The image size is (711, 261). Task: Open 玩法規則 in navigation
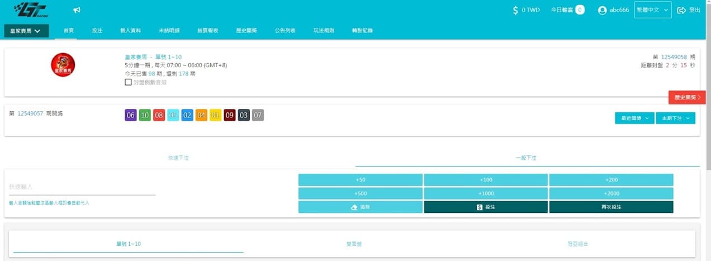(324, 31)
